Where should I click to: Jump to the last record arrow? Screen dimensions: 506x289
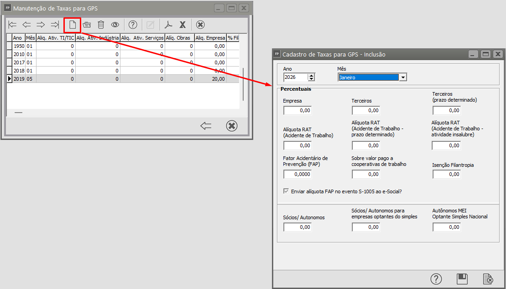point(55,25)
